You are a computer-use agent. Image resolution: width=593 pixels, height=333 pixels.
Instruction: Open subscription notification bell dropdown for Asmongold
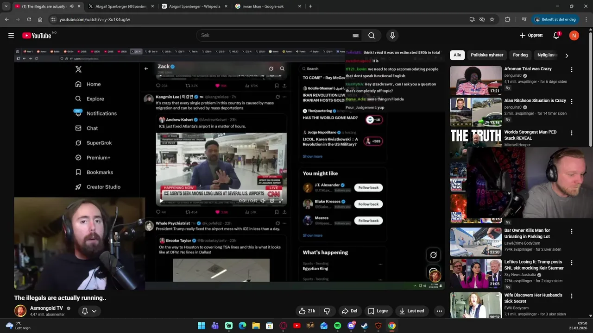coord(89,311)
